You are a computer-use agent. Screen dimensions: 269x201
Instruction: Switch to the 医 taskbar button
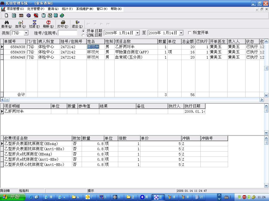coord(158,197)
